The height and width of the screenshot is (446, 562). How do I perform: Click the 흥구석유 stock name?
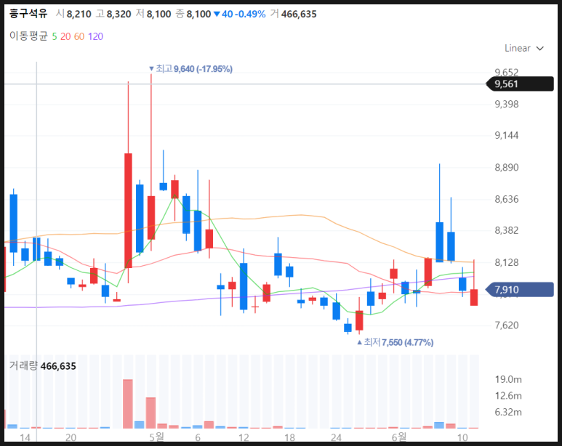[x=28, y=14]
